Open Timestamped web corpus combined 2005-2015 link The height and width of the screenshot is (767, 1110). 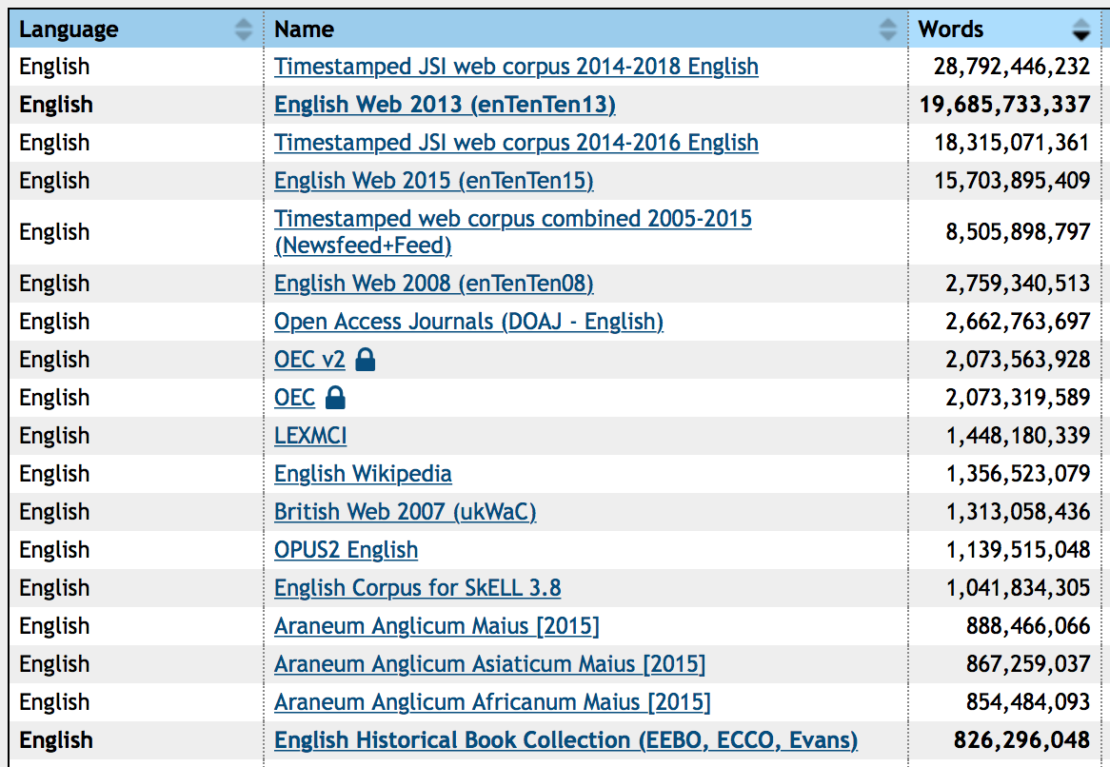coord(512,232)
